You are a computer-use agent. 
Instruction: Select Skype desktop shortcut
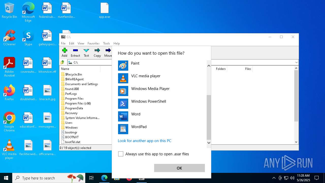(x=28, y=38)
